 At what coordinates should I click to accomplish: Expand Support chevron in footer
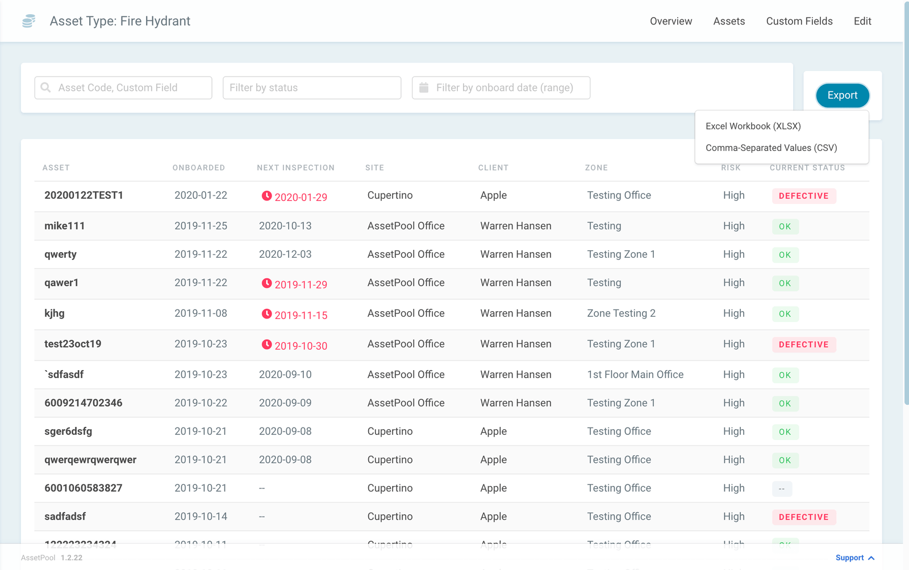[872, 558]
